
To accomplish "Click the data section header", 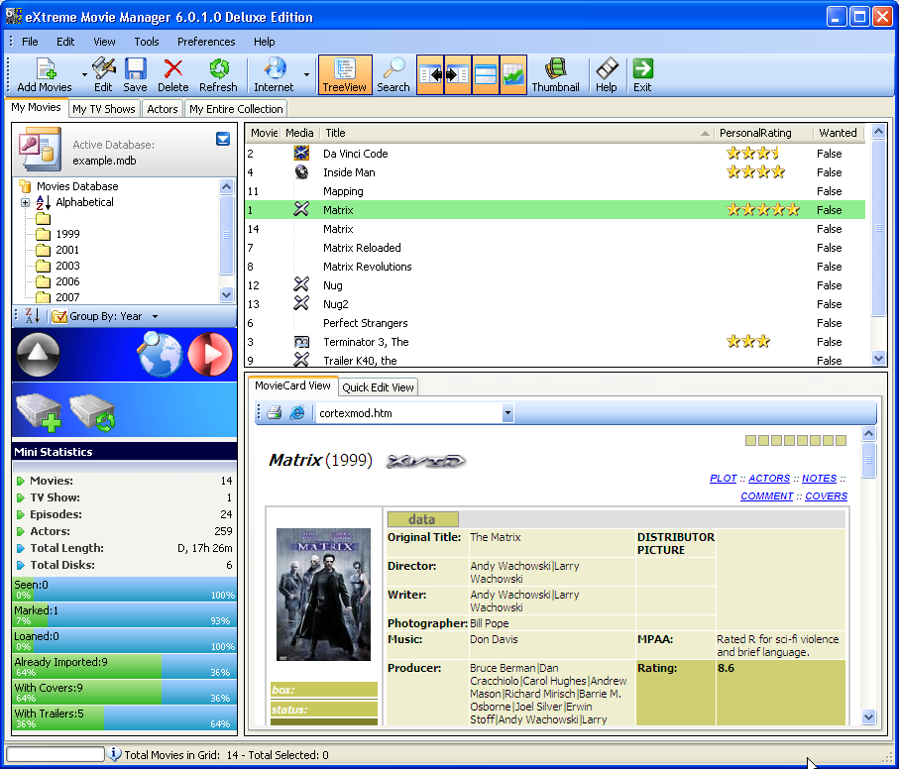I will coord(422,519).
